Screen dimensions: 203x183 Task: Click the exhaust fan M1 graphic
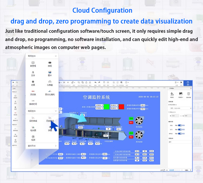click(x=139, y=121)
